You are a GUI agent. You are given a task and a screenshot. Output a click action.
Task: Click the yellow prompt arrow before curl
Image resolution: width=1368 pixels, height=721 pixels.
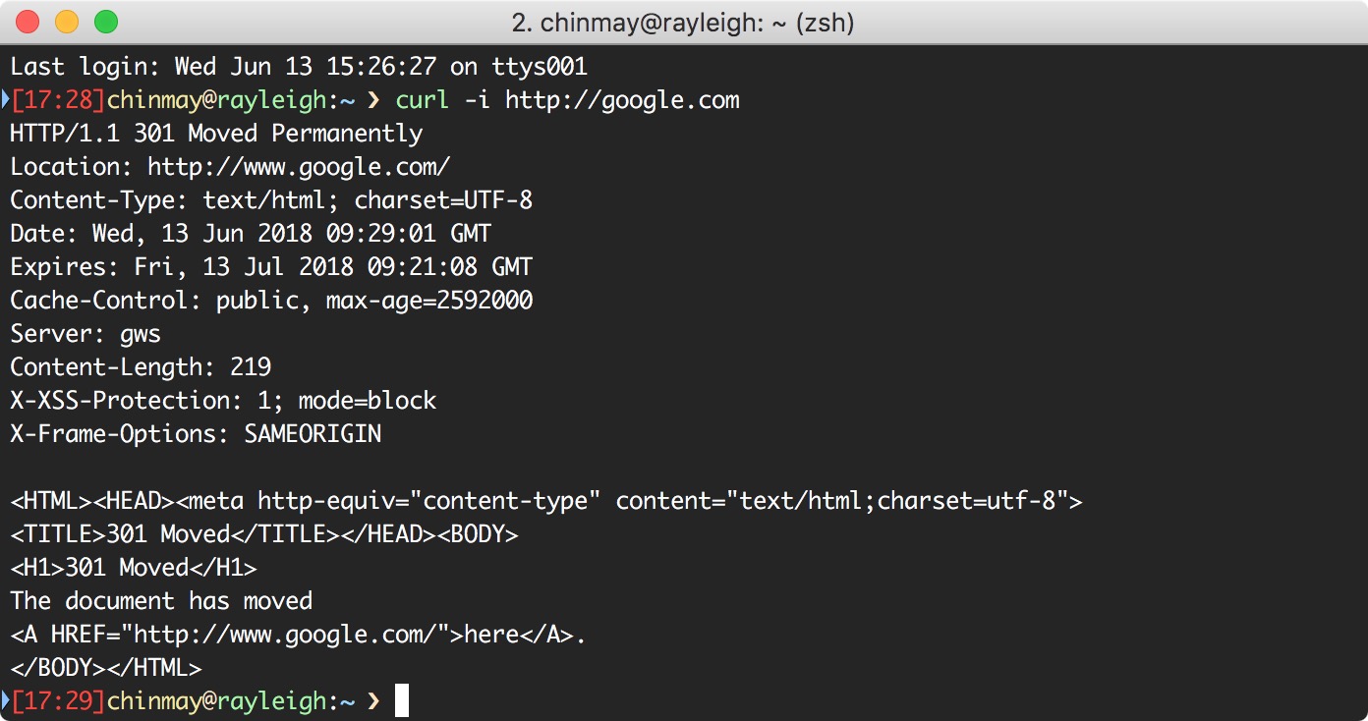(x=371, y=100)
